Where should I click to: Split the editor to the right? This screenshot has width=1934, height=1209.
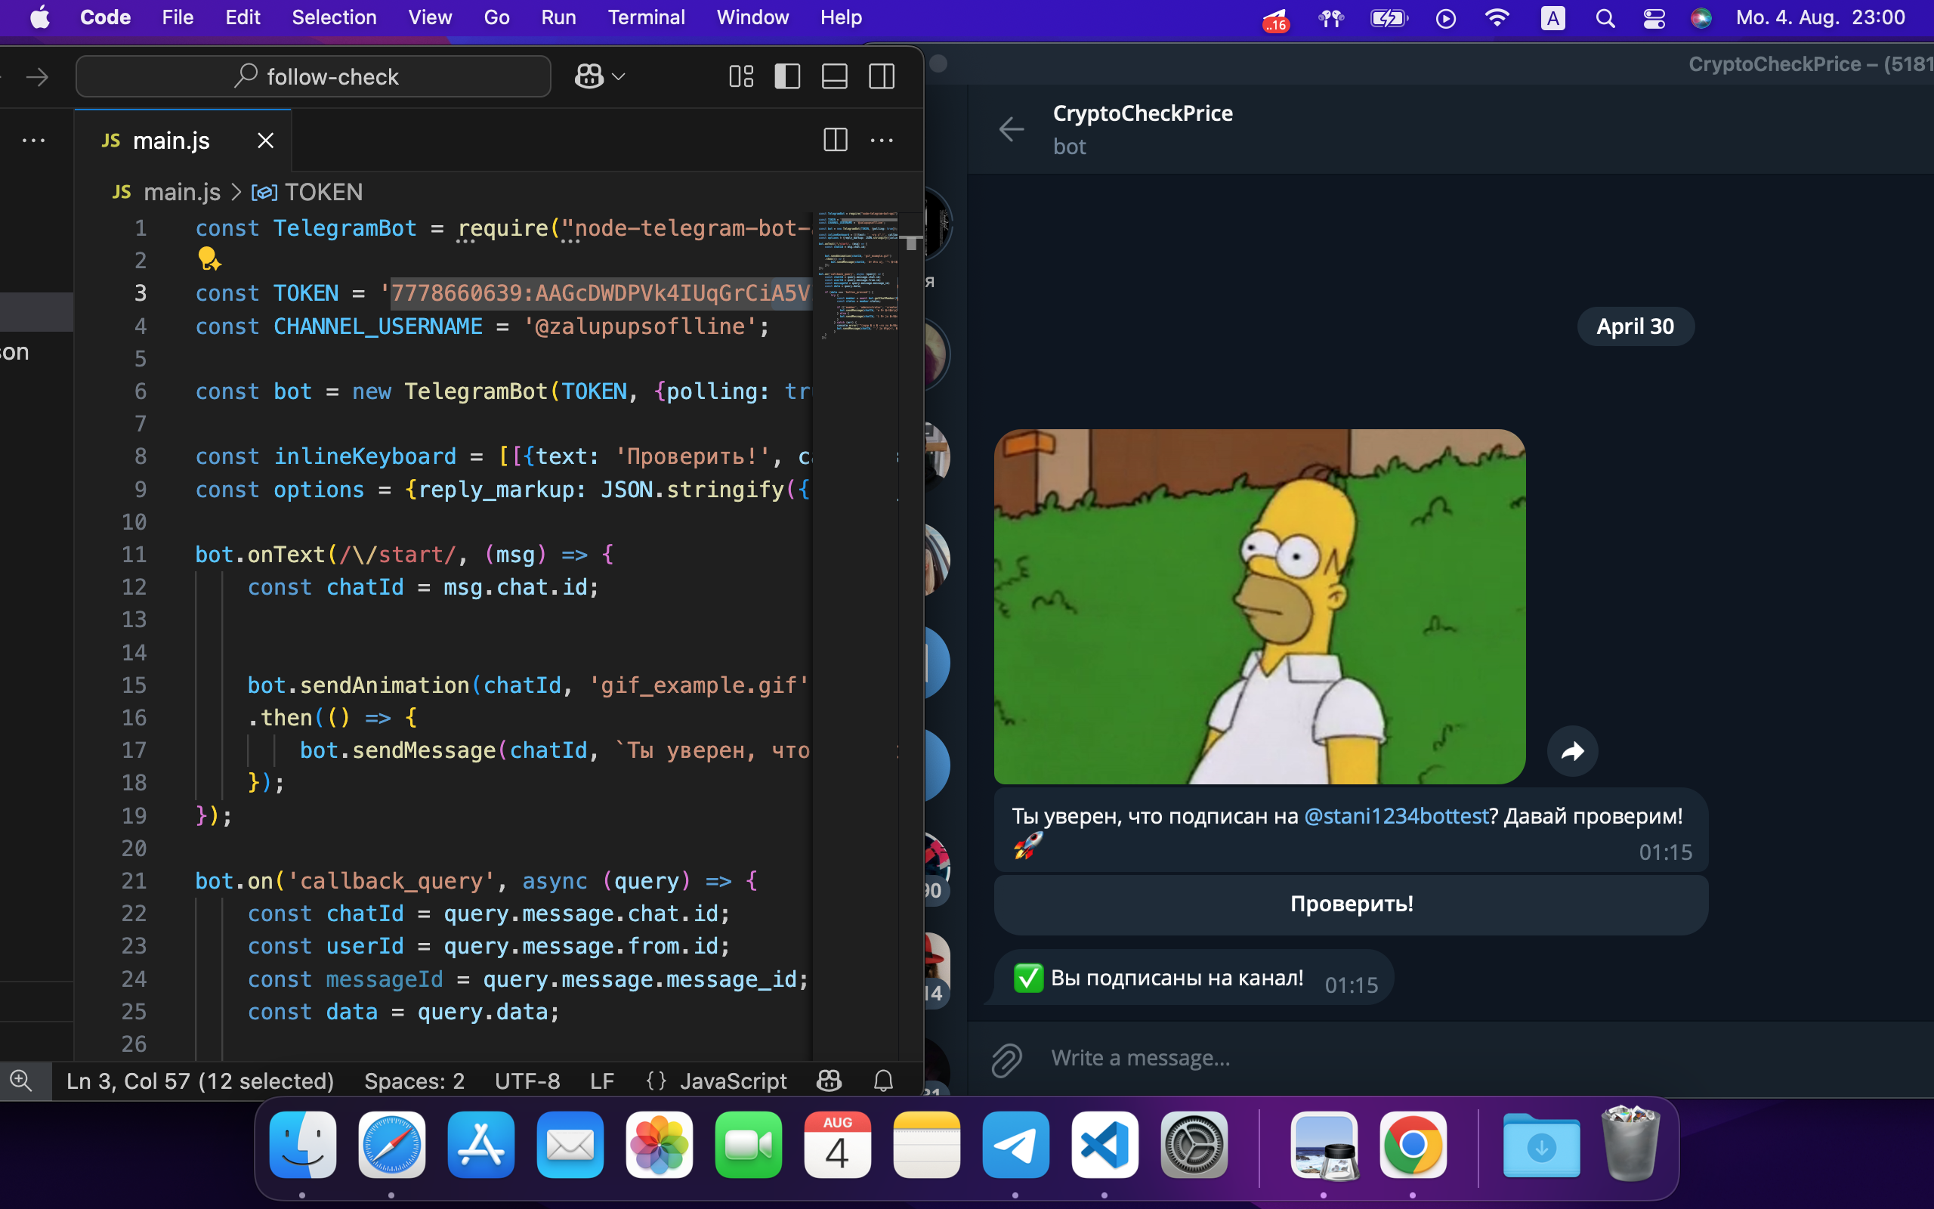[835, 140]
